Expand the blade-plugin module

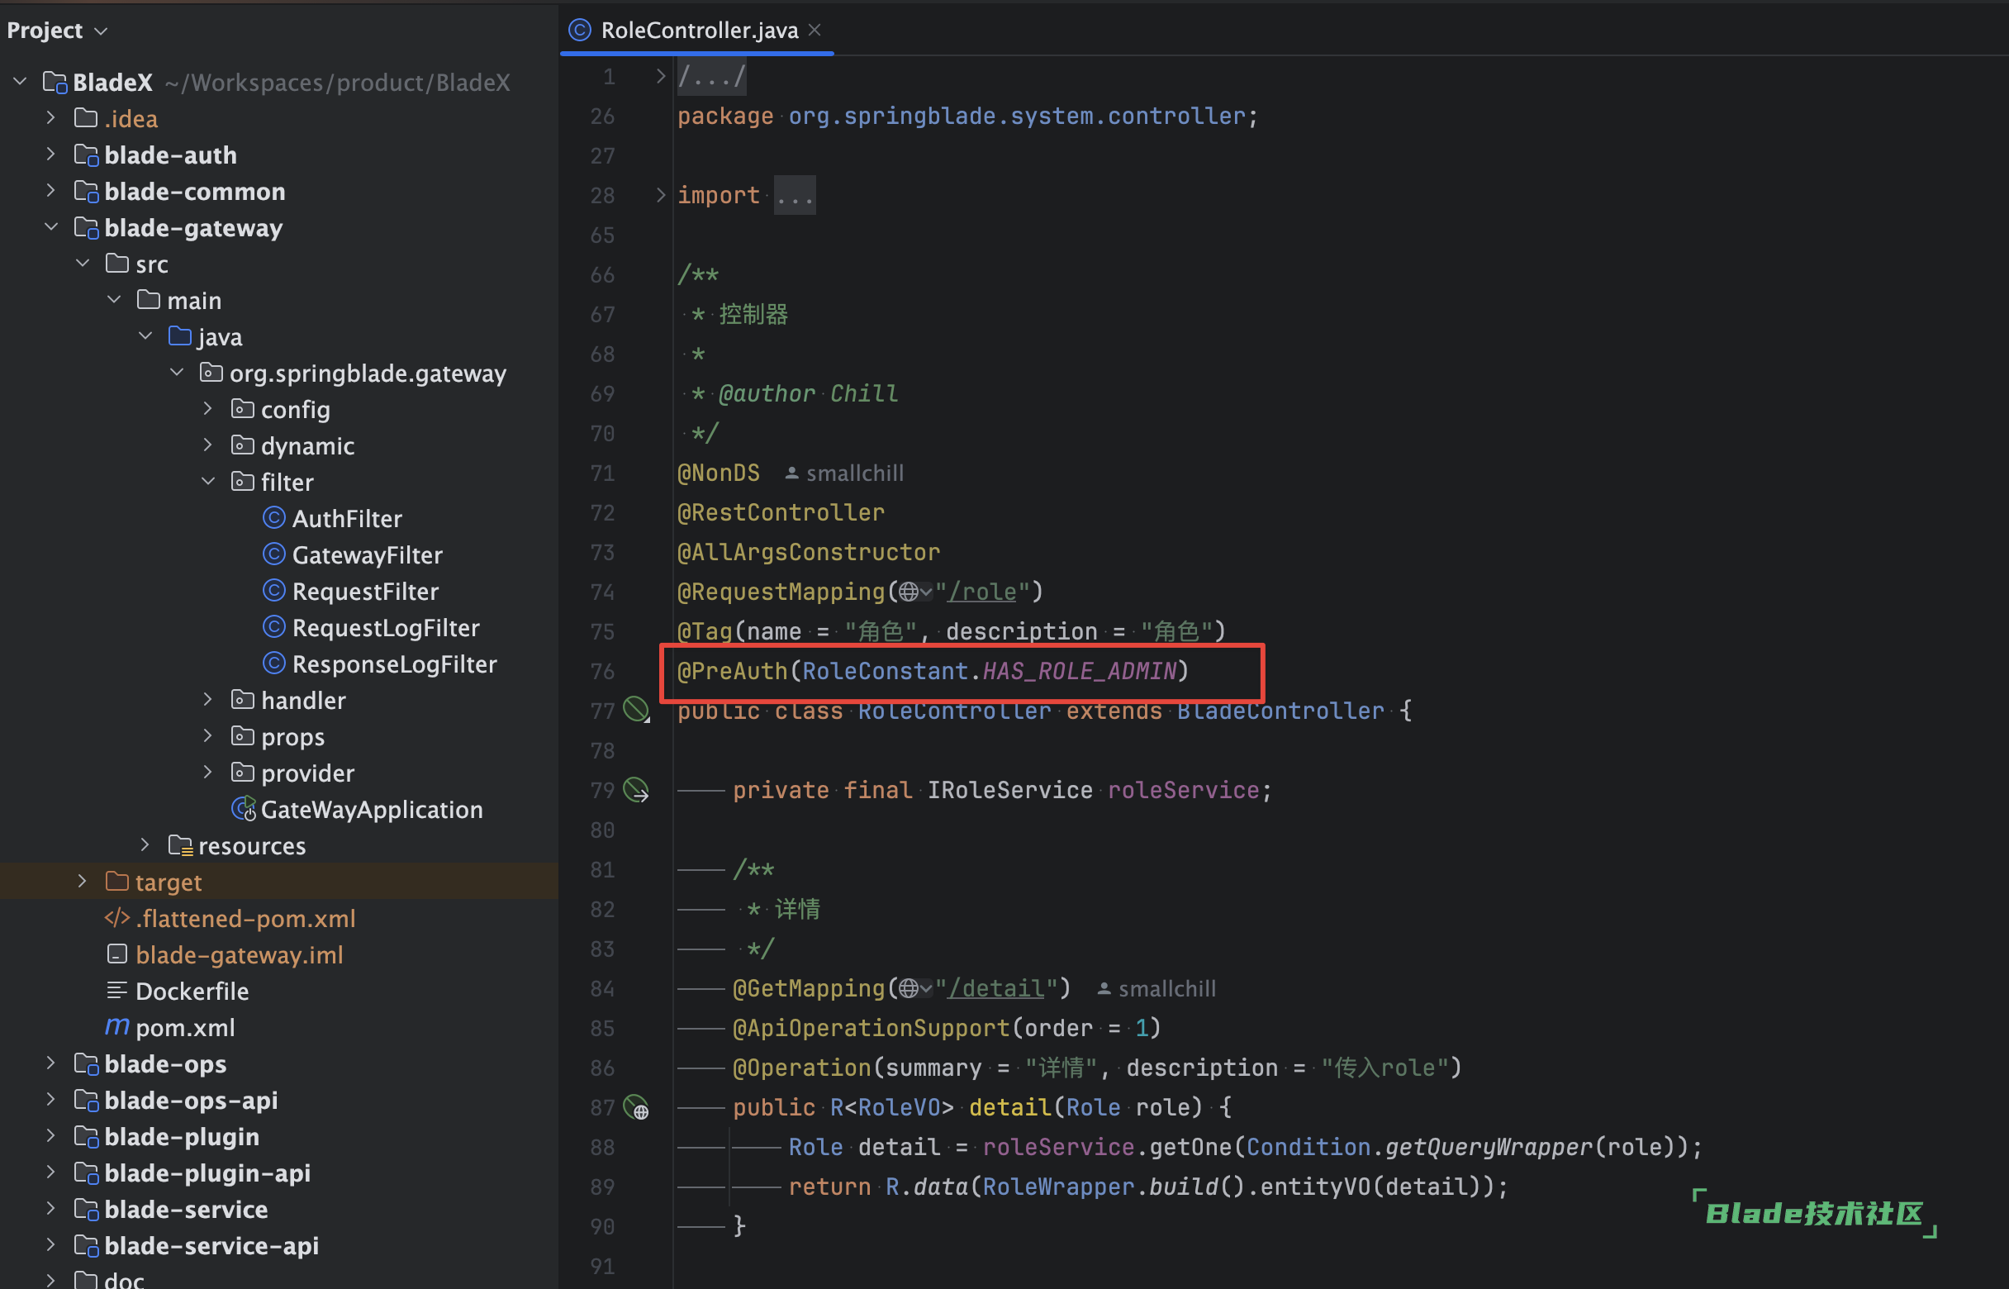click(x=51, y=1136)
